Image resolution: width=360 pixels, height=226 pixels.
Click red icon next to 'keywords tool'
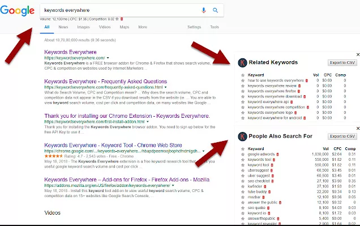pos(274,160)
